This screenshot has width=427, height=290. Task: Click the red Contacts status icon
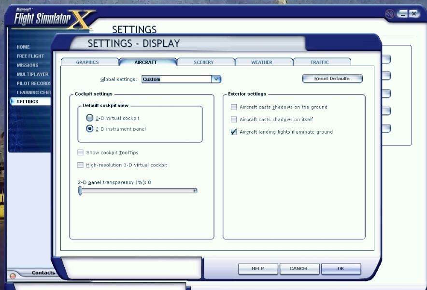13,276
